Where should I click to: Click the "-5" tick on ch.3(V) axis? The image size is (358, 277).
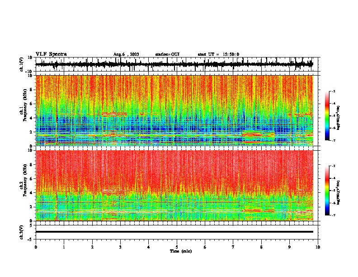[x=30, y=239]
